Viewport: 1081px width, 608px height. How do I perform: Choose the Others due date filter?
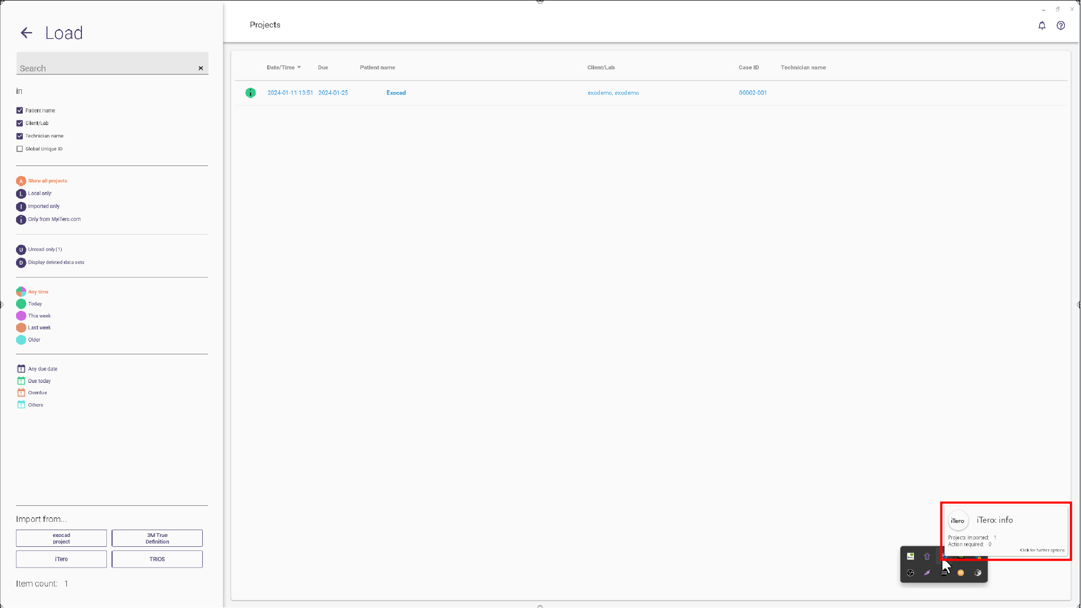[x=30, y=405]
